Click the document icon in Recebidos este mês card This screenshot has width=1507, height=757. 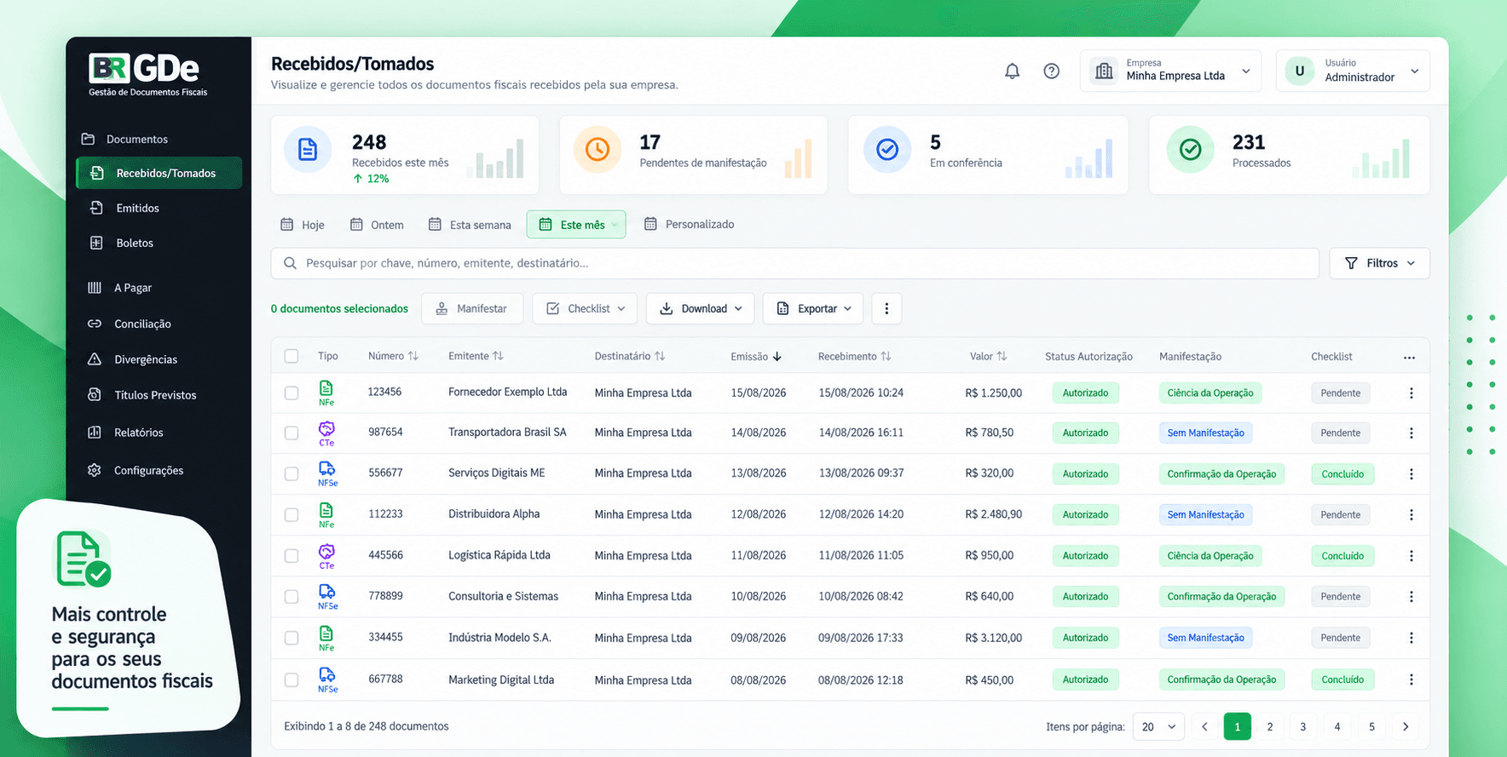tap(308, 150)
